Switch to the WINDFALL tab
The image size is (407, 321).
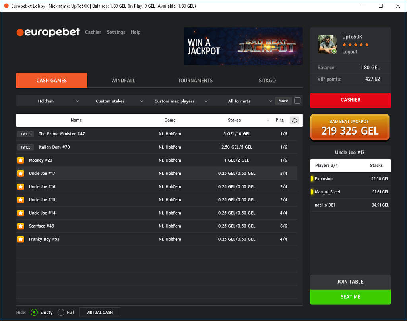coord(123,81)
